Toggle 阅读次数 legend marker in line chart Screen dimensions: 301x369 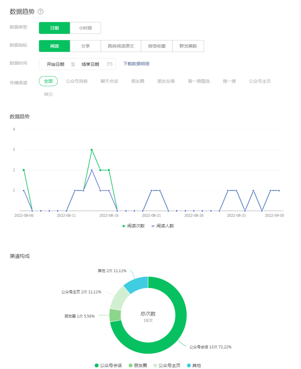pos(124,226)
